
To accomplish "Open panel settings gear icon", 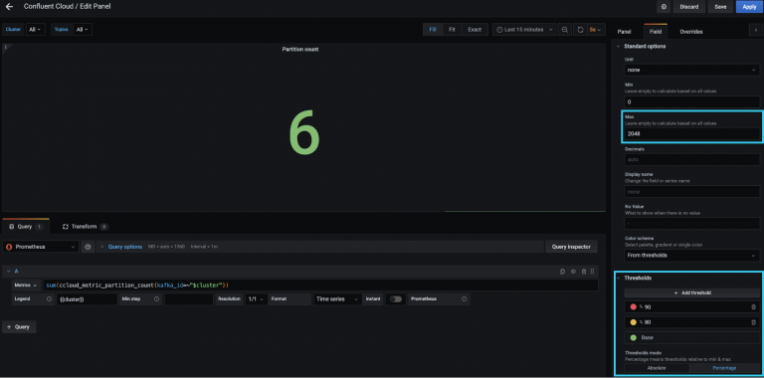I will [664, 7].
